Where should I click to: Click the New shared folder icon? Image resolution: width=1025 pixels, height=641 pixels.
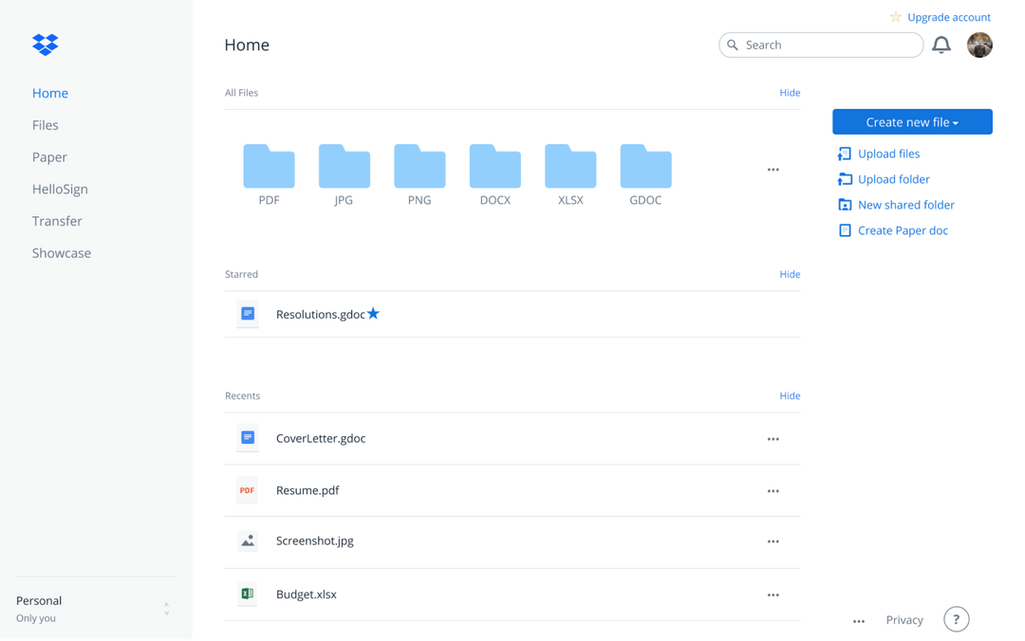click(x=845, y=205)
